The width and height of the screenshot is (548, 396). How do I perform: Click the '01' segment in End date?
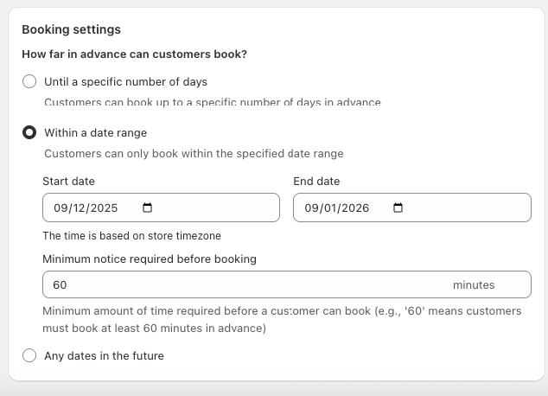[x=331, y=208]
